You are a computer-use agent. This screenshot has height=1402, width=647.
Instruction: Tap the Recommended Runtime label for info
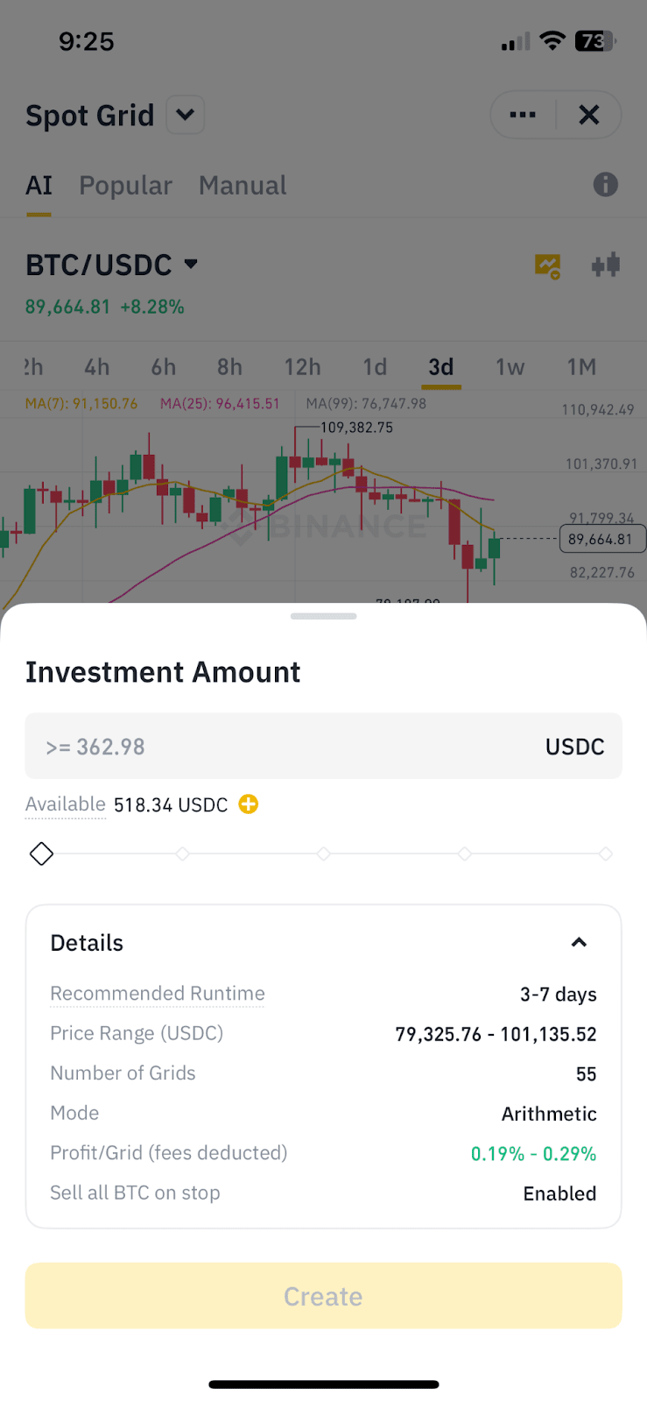158,994
